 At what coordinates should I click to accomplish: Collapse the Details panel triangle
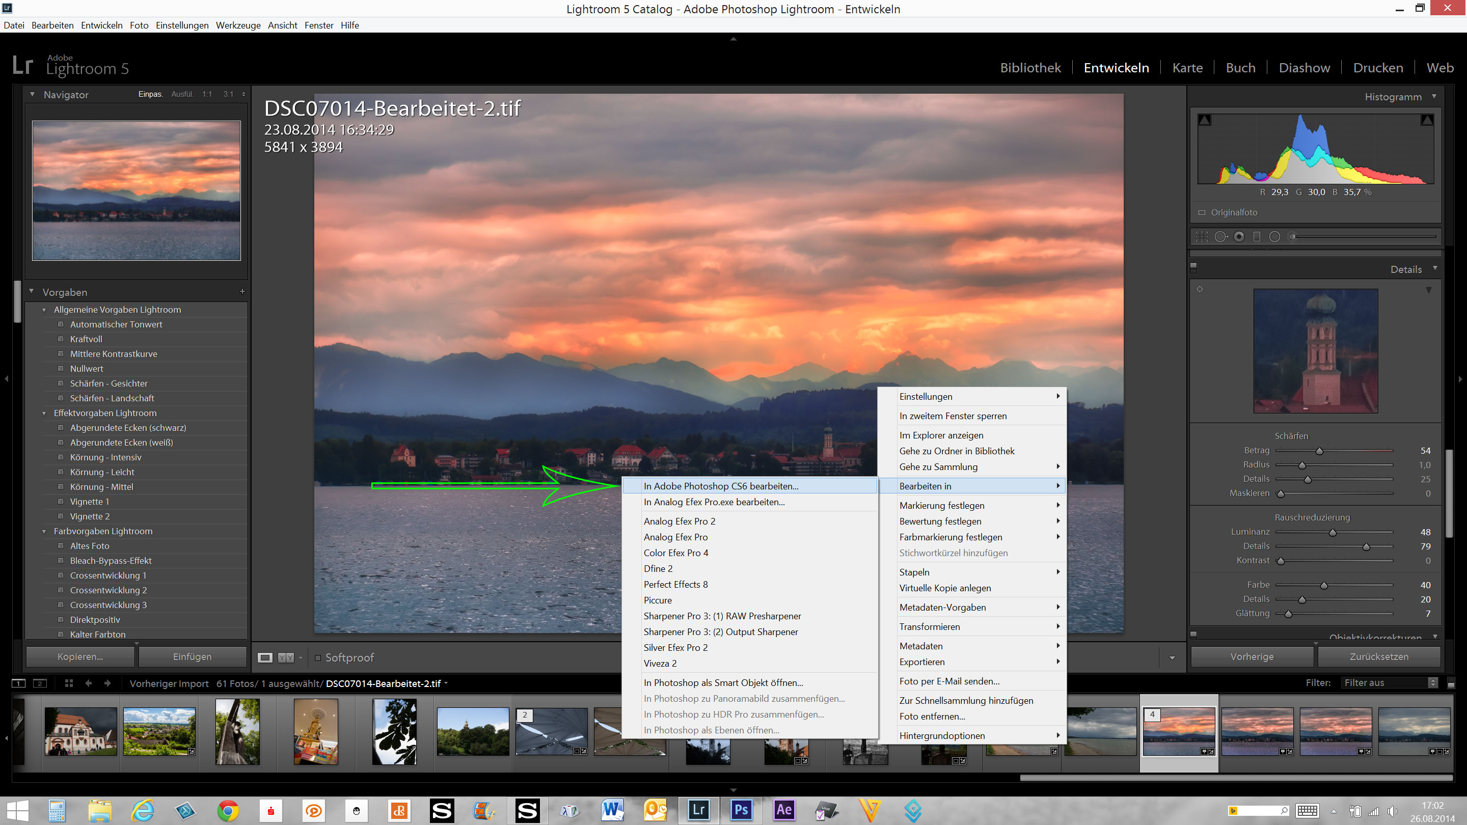coord(1434,268)
